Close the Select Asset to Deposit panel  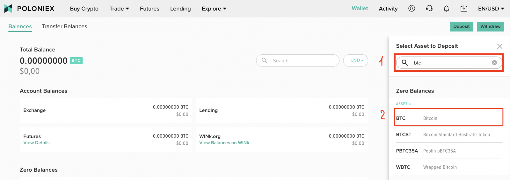click(x=499, y=46)
